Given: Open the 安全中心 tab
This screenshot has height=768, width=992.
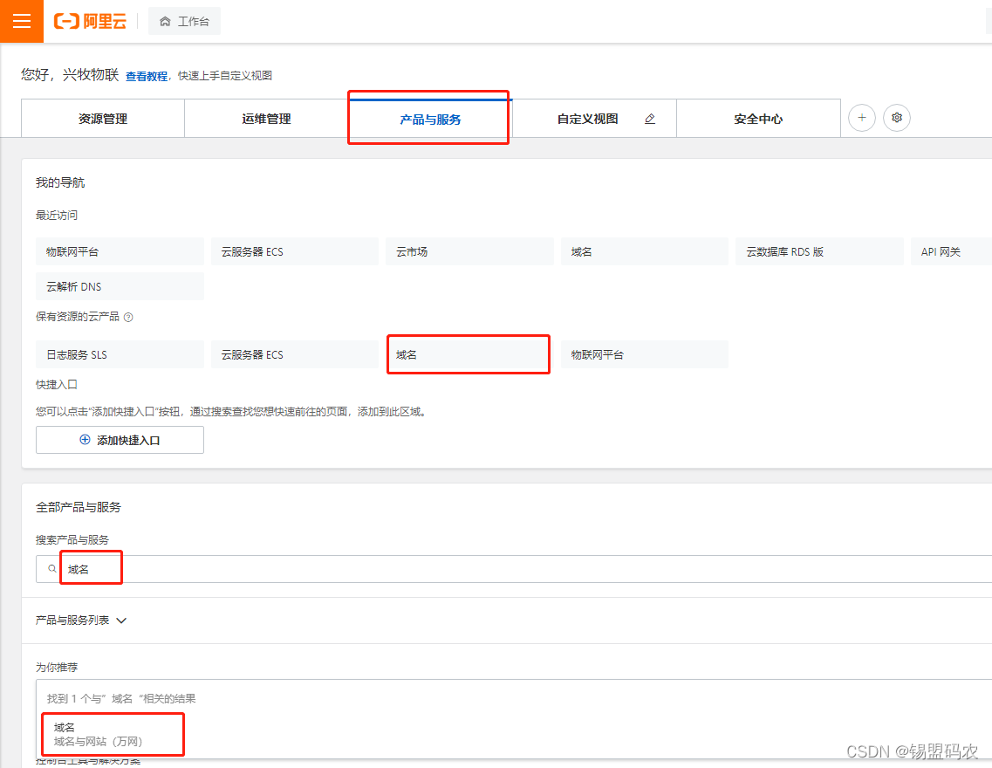Looking at the screenshot, I should tap(757, 118).
